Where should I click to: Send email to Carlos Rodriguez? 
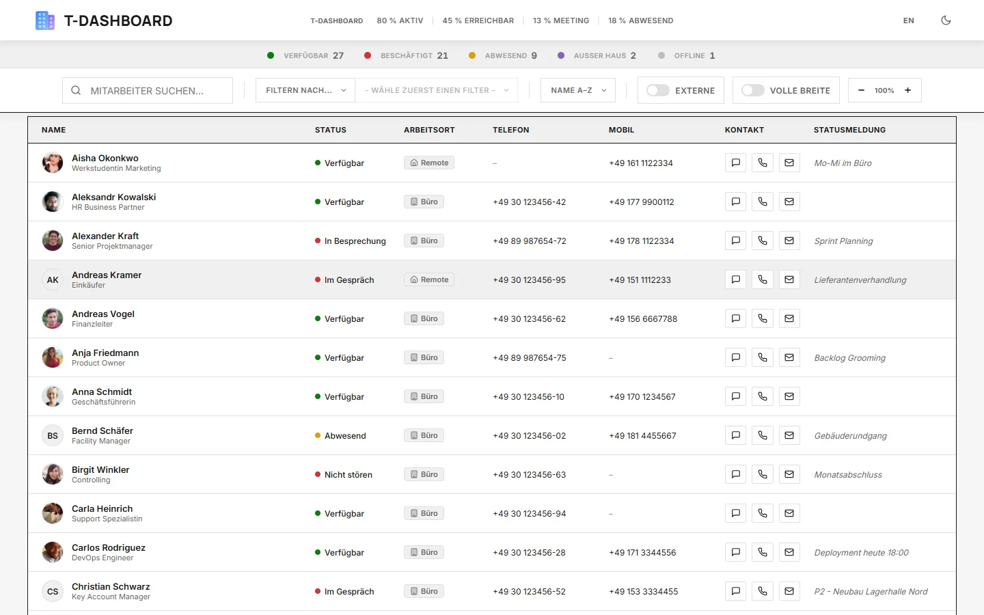coord(789,552)
